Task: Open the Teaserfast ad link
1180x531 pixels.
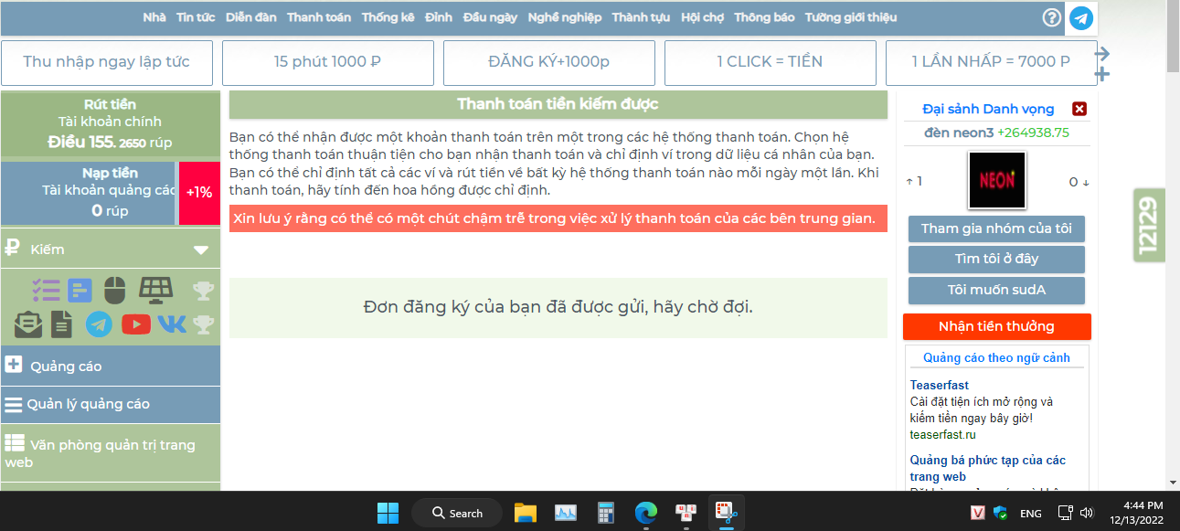Action: (x=940, y=385)
